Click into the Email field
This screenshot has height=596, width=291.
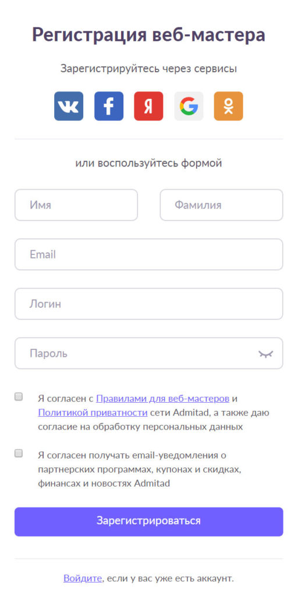[x=149, y=254]
